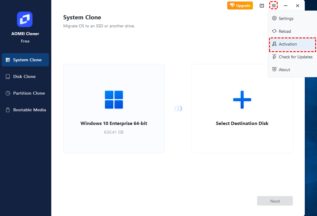Viewport: 317px width, 216px height.
Task: Open the About menu entry
Action: pyautogui.click(x=292, y=70)
